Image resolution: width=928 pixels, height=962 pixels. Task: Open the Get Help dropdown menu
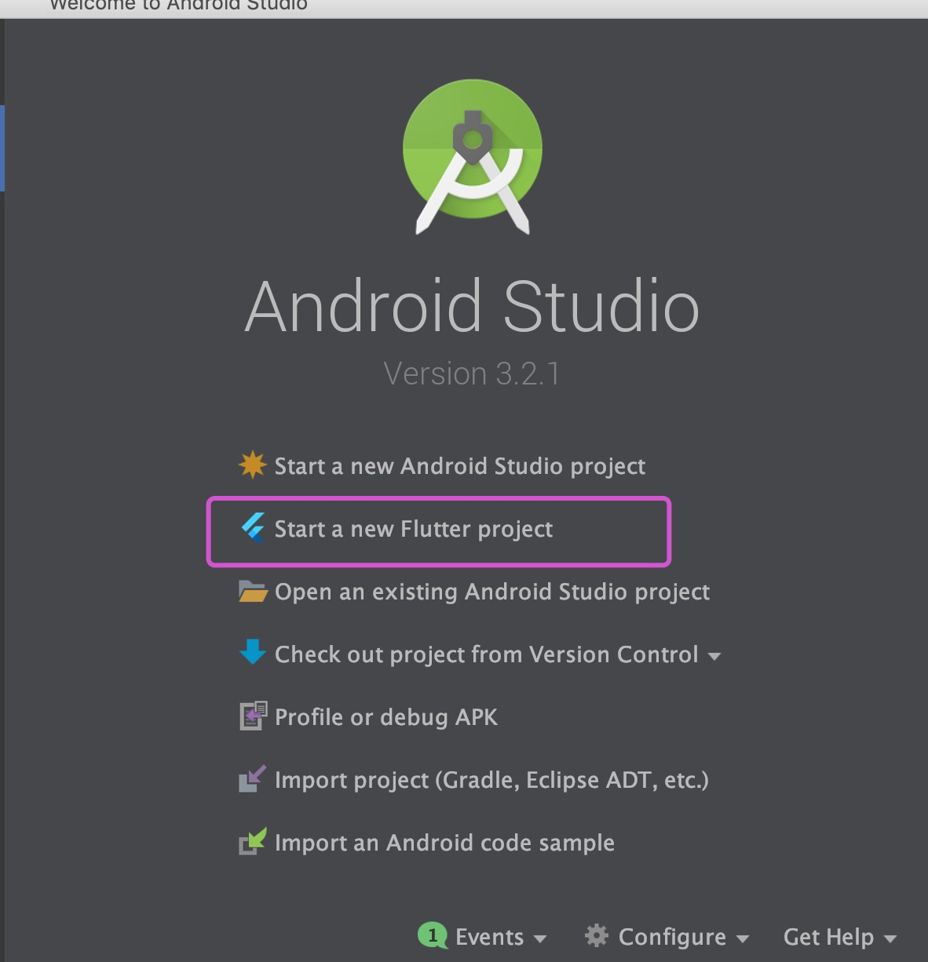tap(840, 936)
